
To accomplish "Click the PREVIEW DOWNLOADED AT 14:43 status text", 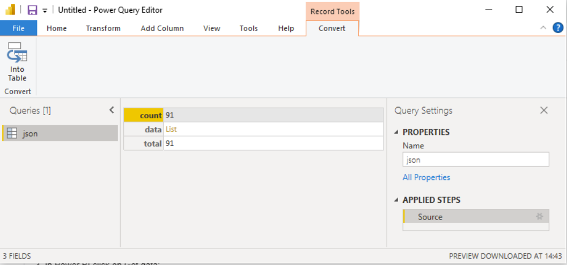I will tap(505, 256).
